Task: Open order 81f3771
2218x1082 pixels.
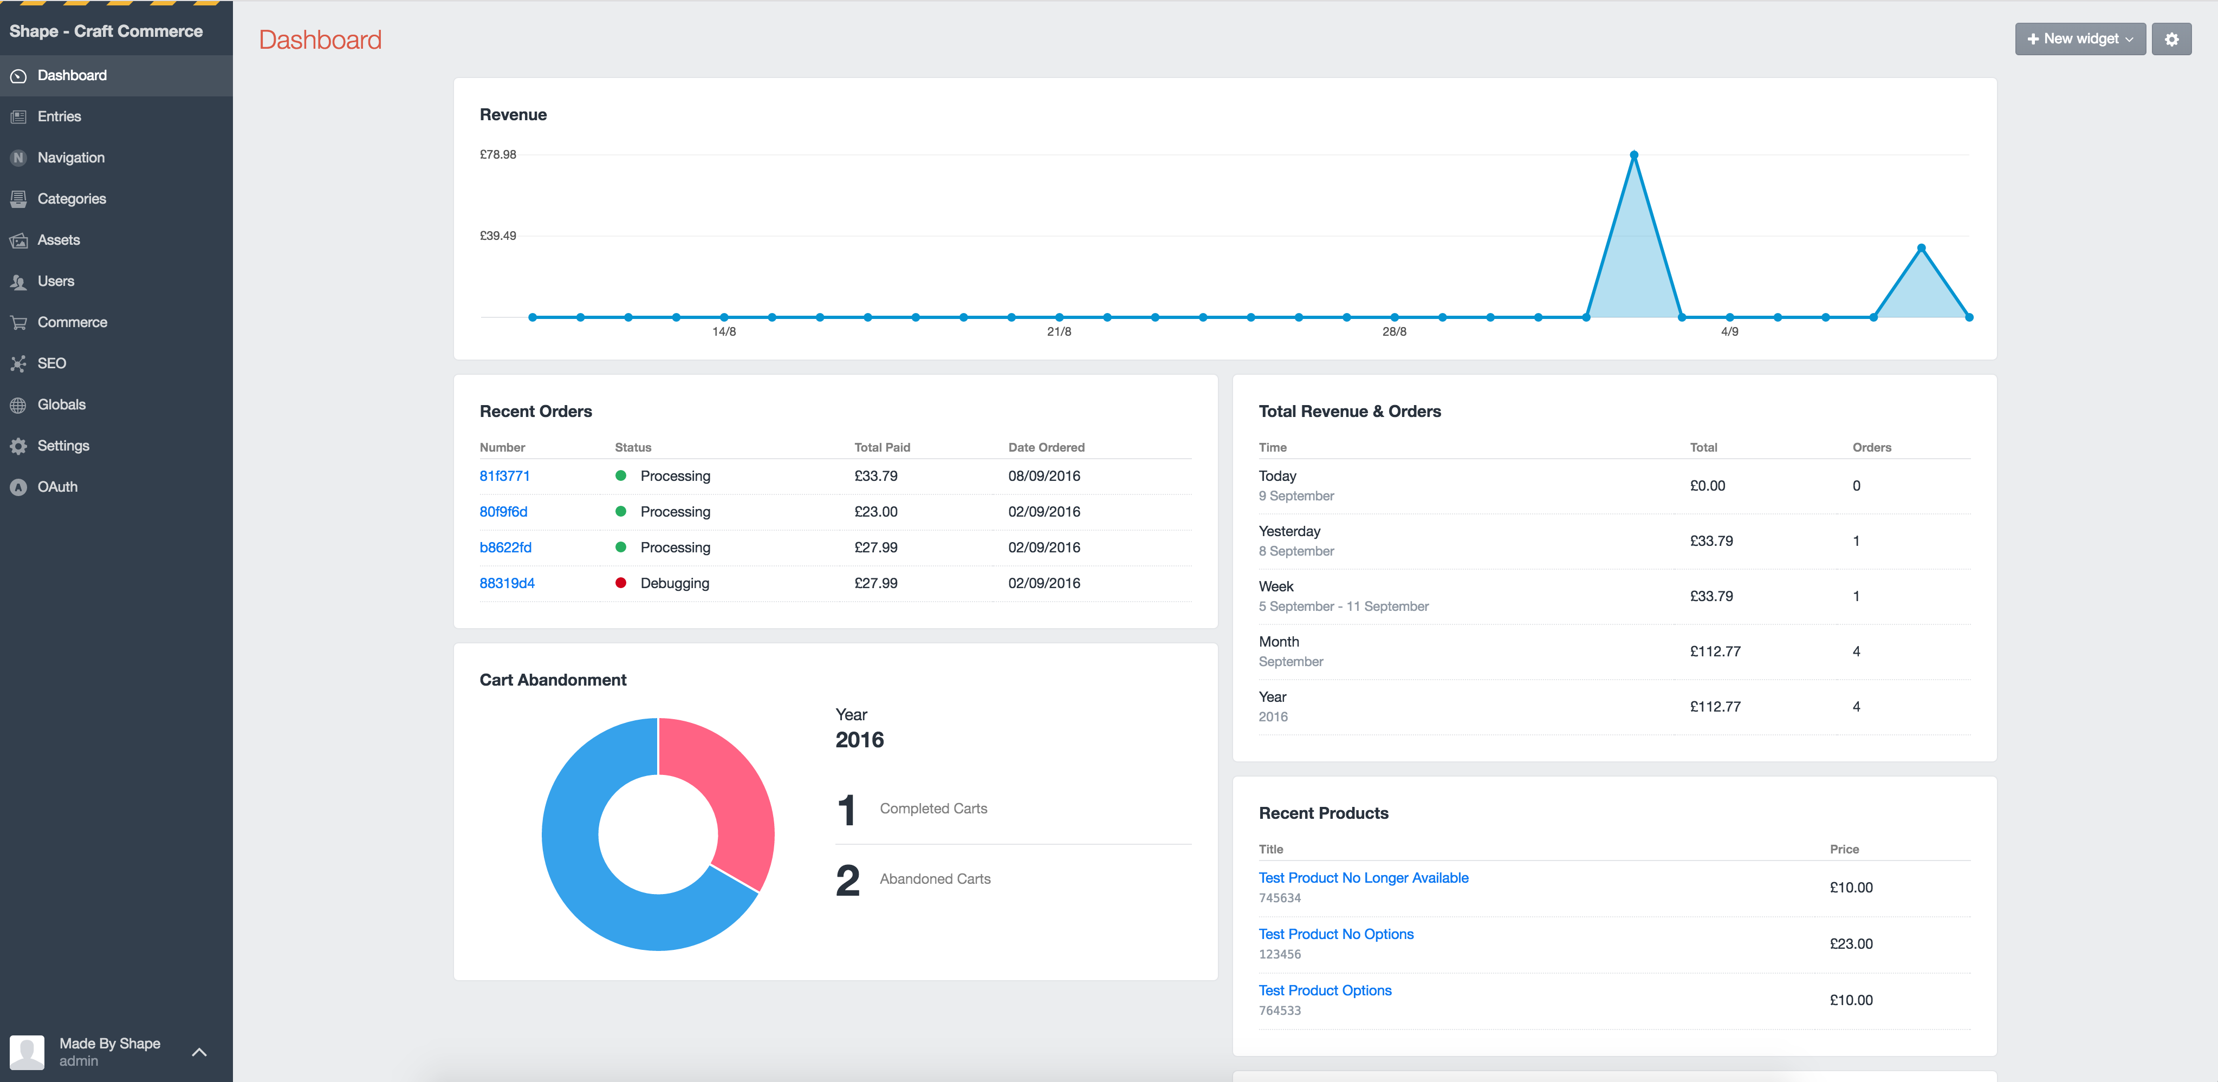Action: (x=504, y=476)
